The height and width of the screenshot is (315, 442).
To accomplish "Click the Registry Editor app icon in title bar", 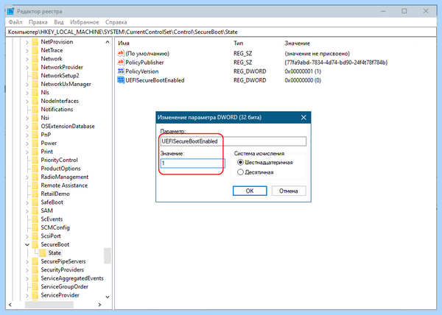I will click(x=11, y=11).
